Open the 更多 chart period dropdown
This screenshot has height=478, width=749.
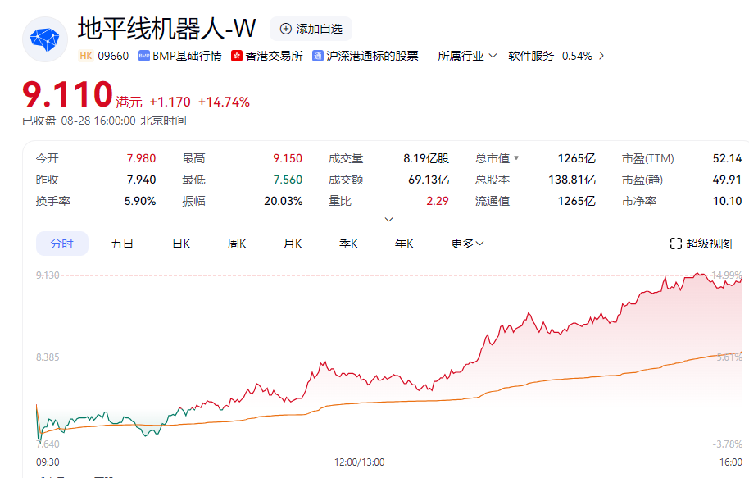pos(467,244)
